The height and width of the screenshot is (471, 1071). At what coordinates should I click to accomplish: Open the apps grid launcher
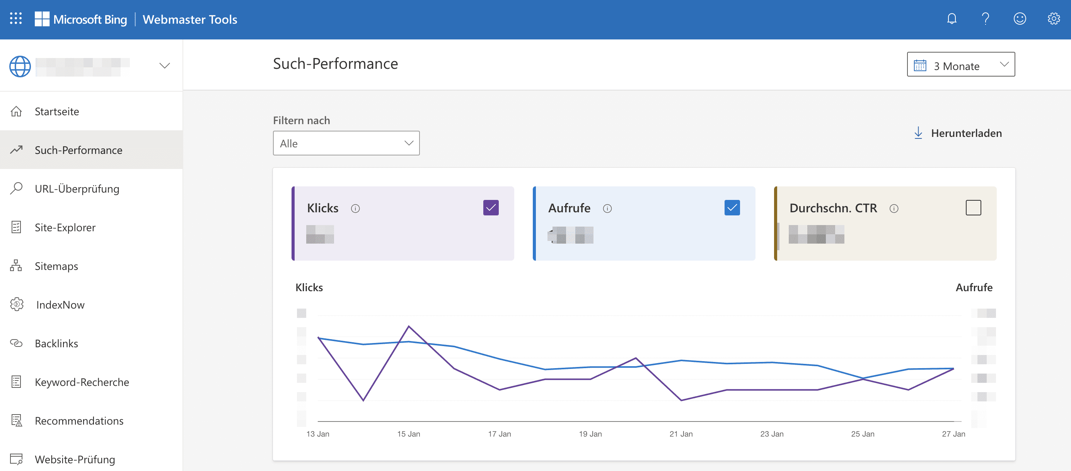tap(16, 19)
